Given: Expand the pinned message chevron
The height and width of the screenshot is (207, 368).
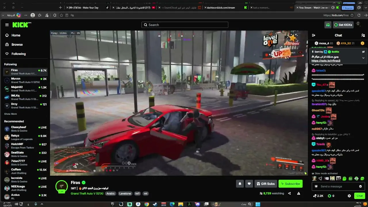Looking at the screenshot, I should coord(363,58).
